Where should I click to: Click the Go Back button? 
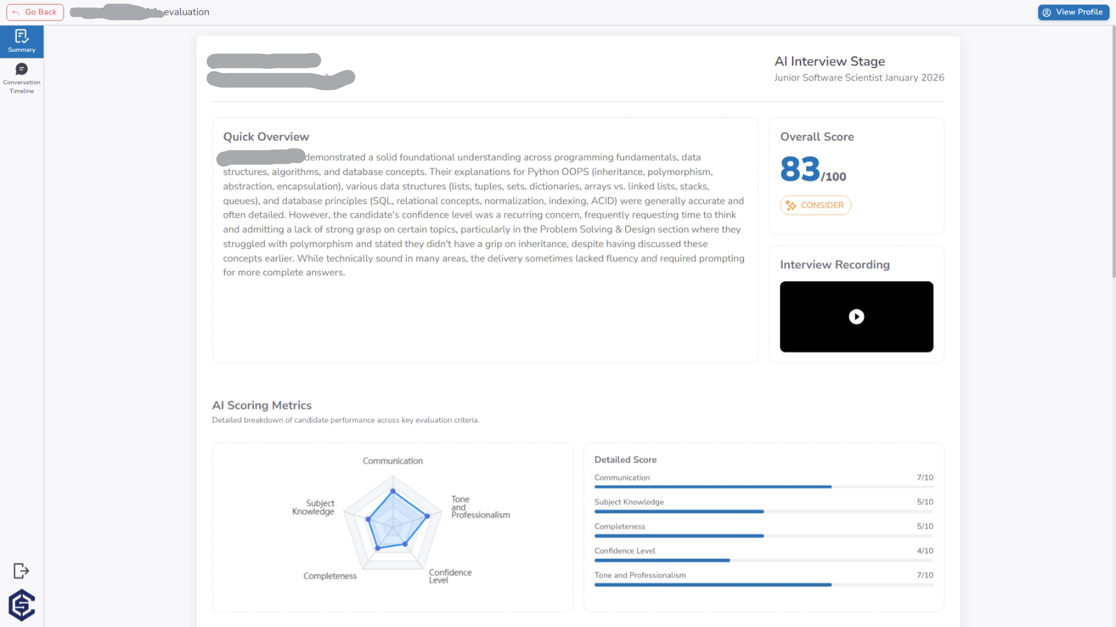(35, 12)
